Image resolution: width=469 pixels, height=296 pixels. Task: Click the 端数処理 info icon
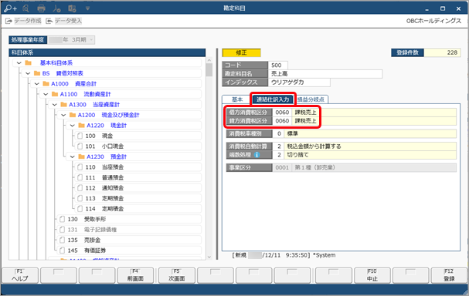pyautogui.click(x=257, y=155)
